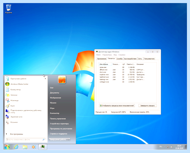The width and height of the screenshot is (190, 153).
Task: Sort by Image Name column header
Action: (x=105, y=64)
